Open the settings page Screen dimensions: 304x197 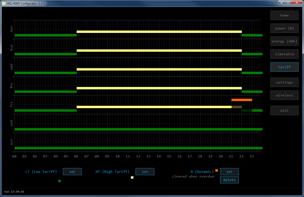pos(284,83)
